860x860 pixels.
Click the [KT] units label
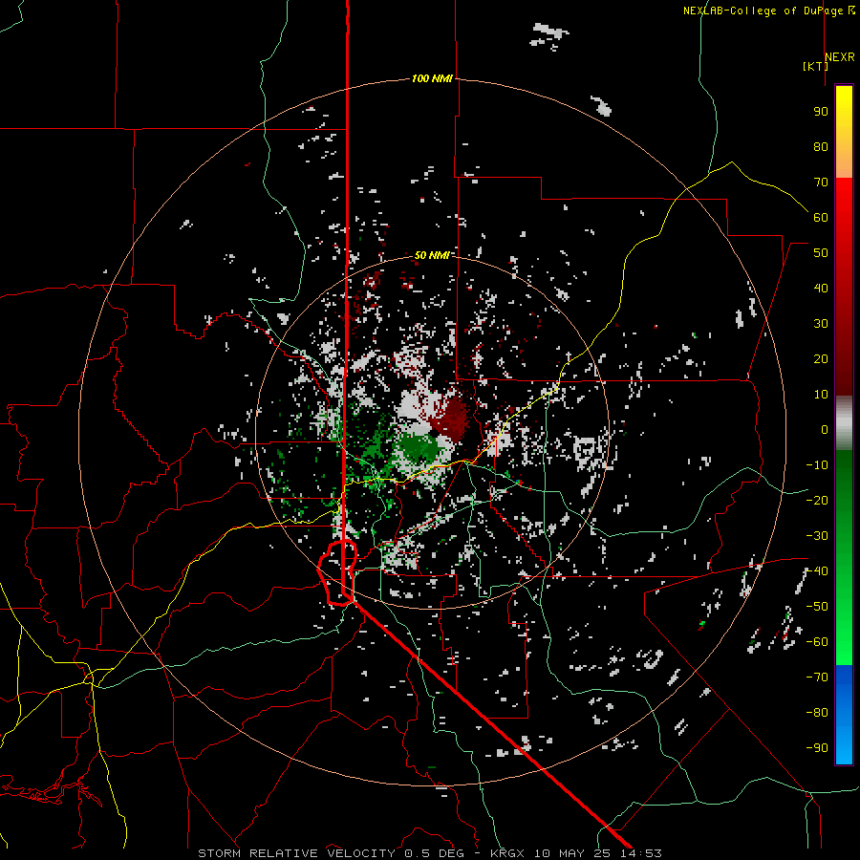(814, 66)
